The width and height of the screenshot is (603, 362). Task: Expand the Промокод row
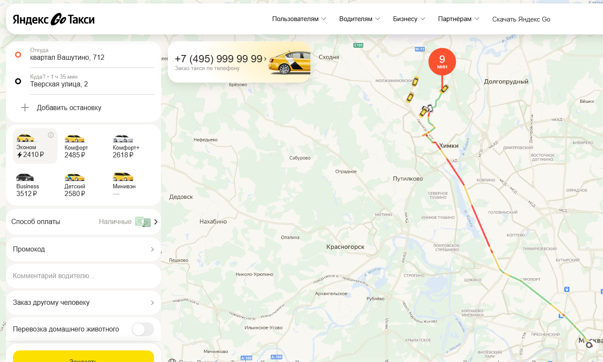point(83,249)
